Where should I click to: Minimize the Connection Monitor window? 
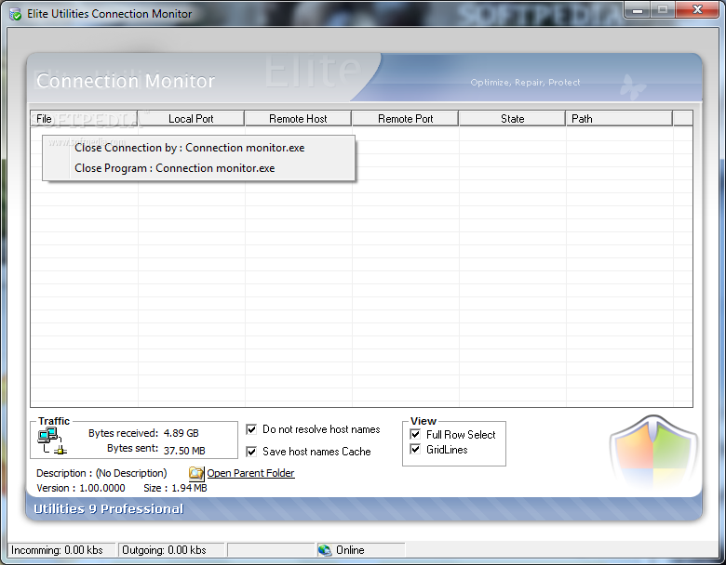click(638, 10)
